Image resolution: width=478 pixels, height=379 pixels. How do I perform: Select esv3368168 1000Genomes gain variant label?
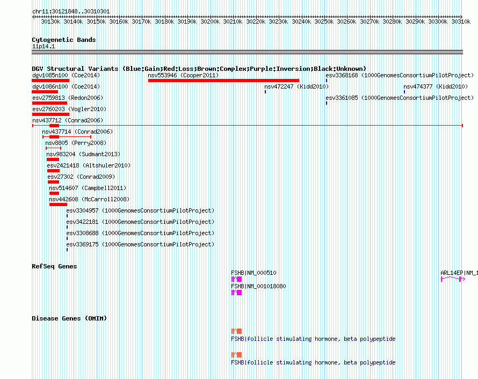[x=400, y=75]
